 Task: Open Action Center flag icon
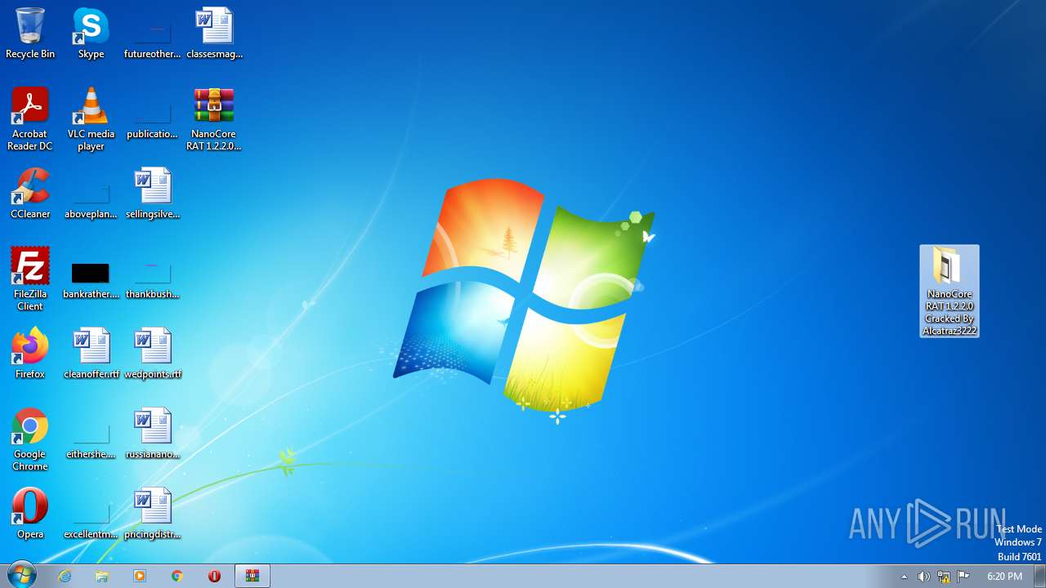[963, 577]
